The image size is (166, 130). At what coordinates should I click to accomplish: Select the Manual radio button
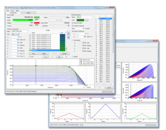[72, 57]
